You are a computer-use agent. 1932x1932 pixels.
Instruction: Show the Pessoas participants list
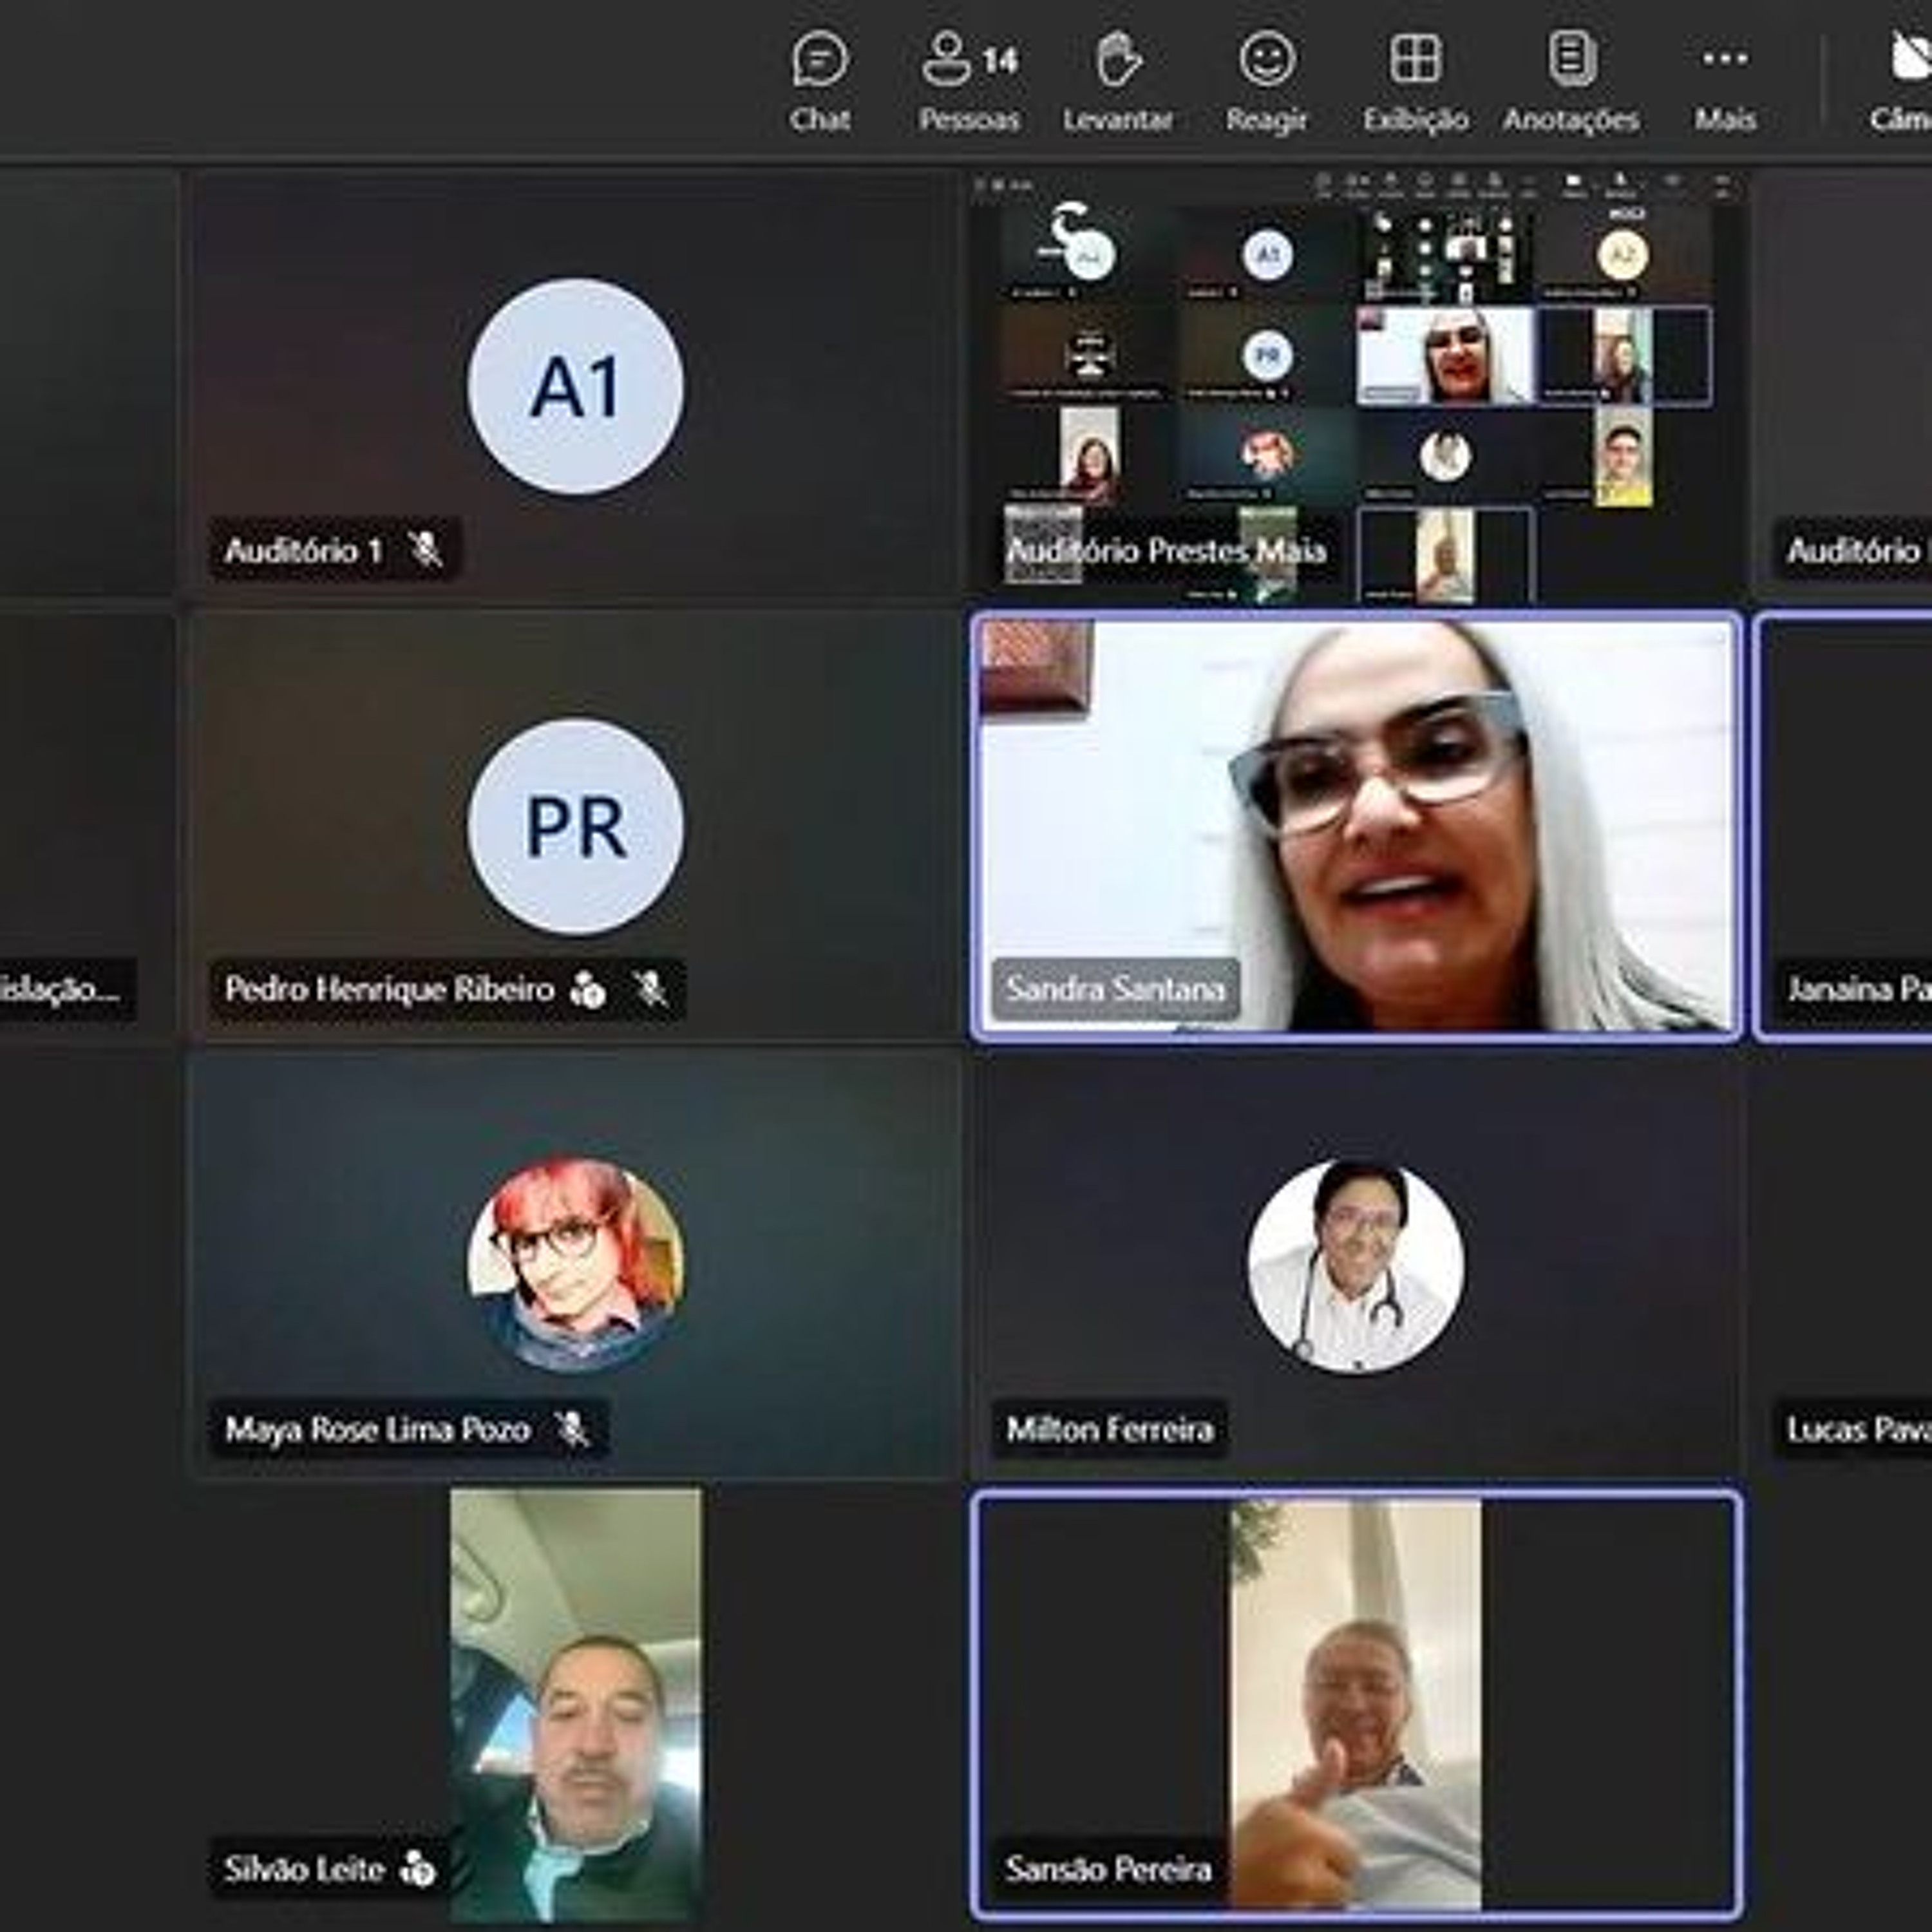pos(969,81)
